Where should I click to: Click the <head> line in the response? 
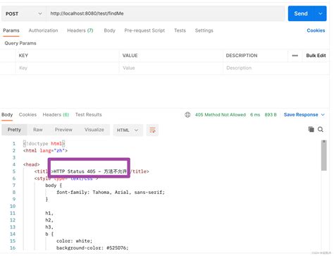(x=31, y=164)
